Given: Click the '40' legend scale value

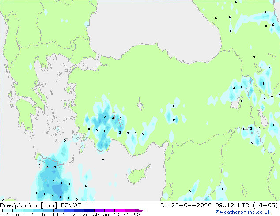Looking at the screenshot, I should click(116, 214).
